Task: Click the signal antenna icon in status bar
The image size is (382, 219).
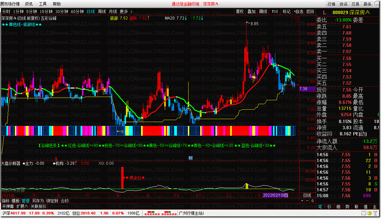Action: [375, 213]
